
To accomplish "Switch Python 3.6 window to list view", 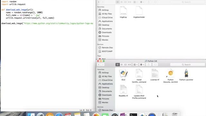I will [x=122, y=64].
